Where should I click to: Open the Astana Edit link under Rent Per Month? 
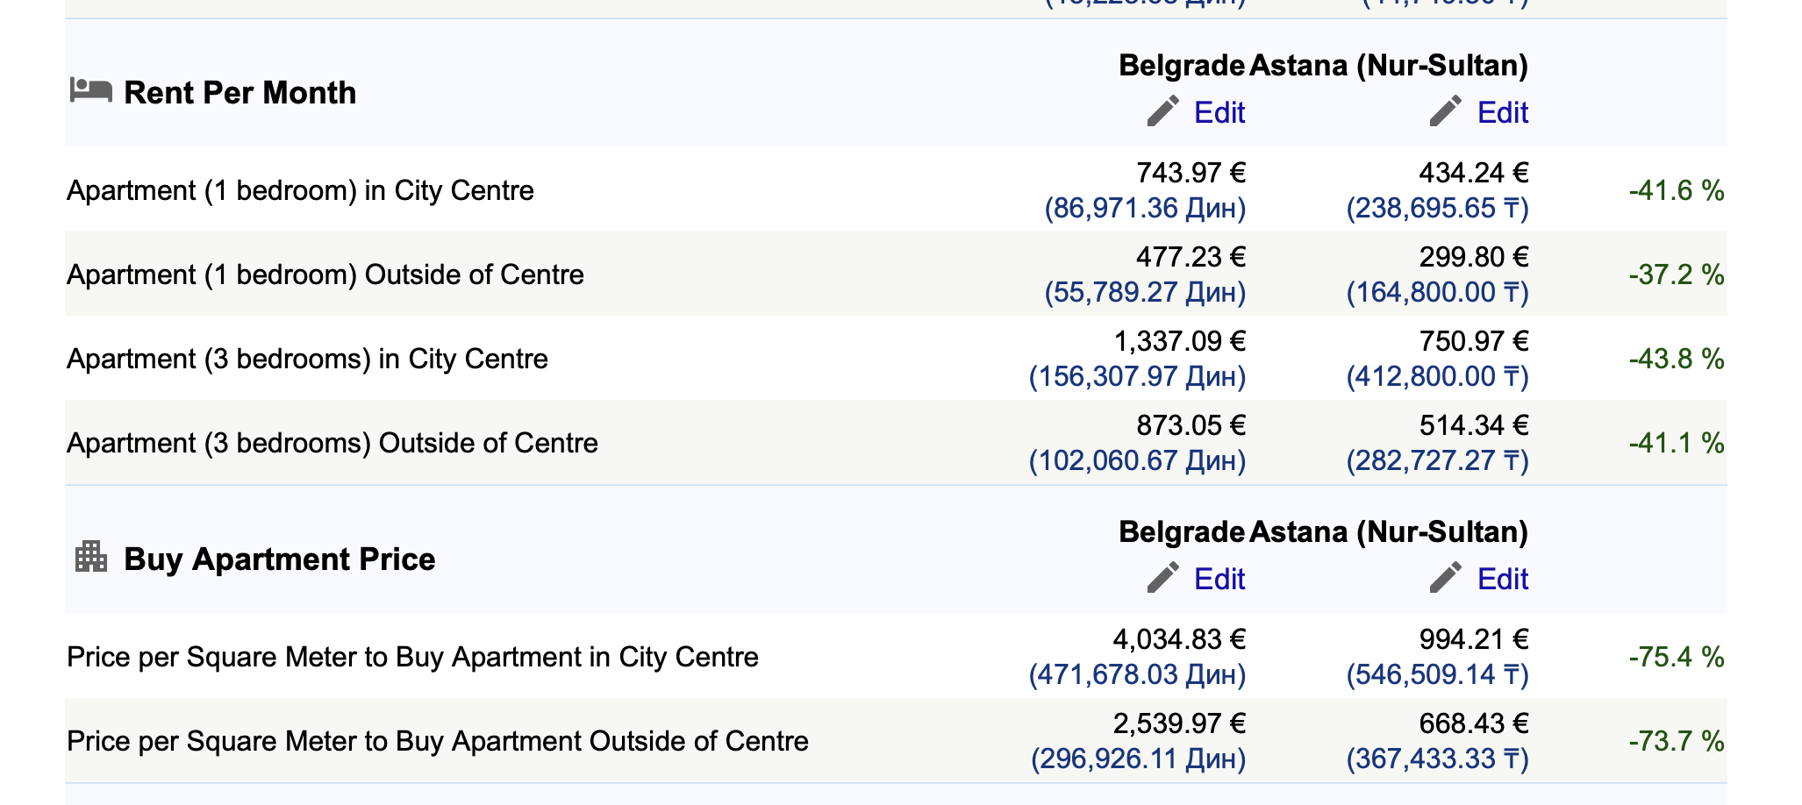1503,112
